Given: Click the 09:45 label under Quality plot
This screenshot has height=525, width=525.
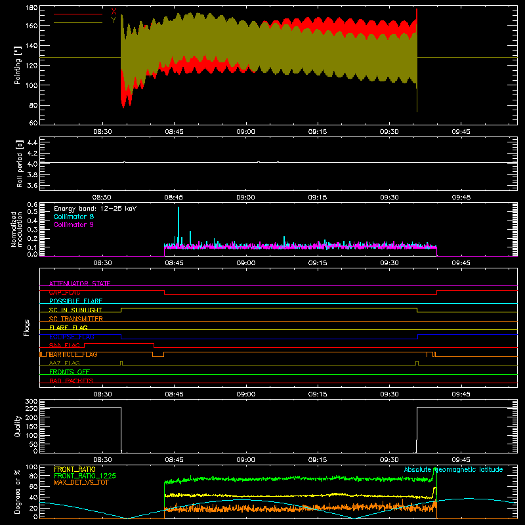Looking at the screenshot, I should click(461, 460).
